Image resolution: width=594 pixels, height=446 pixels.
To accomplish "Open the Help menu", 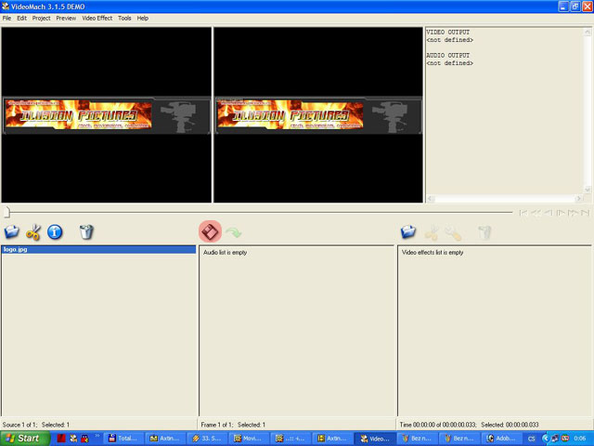I will pos(142,19).
